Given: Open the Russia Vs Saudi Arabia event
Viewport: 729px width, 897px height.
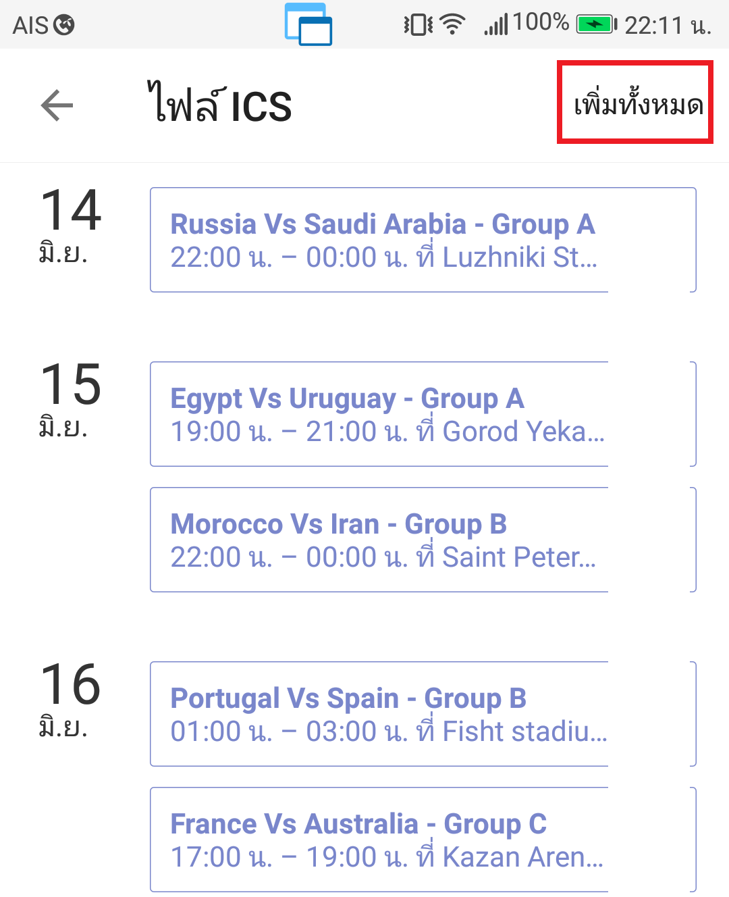Looking at the screenshot, I should (x=423, y=240).
